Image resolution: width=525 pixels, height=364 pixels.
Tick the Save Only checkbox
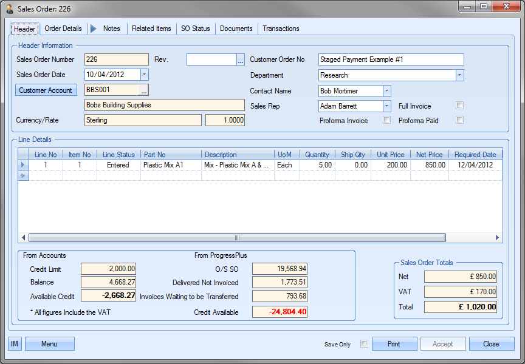pyautogui.click(x=364, y=344)
